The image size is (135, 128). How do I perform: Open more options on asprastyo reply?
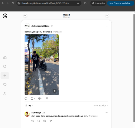tap(107, 113)
